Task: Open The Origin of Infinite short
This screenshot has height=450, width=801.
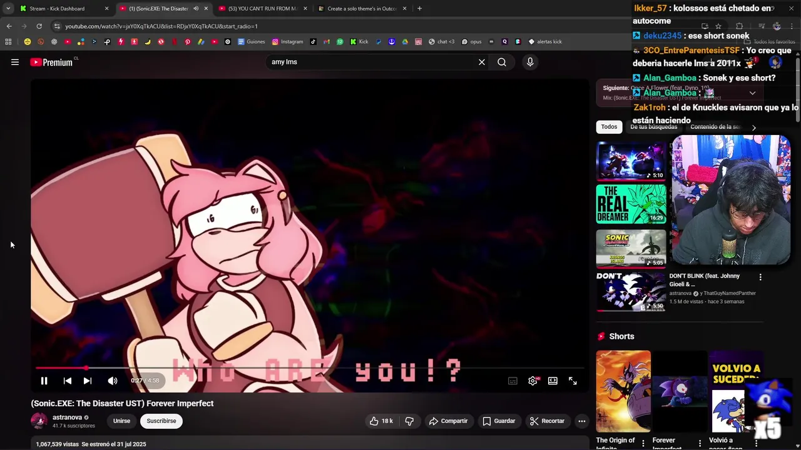Action: 623,391
